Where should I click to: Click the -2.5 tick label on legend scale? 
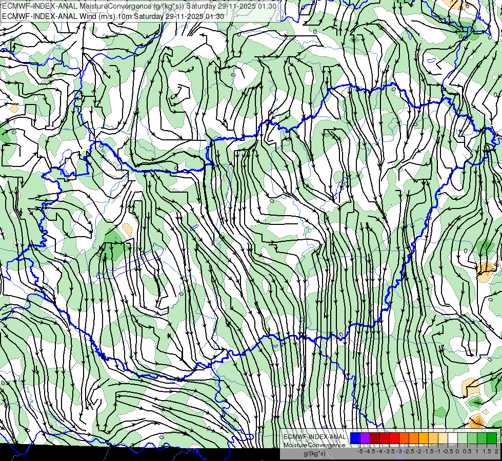(409, 451)
